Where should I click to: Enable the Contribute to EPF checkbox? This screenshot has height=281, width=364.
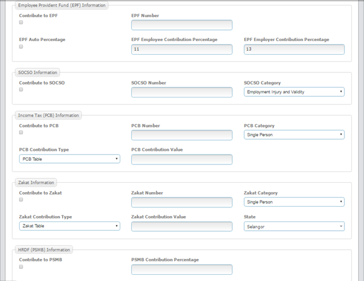(x=21, y=22)
